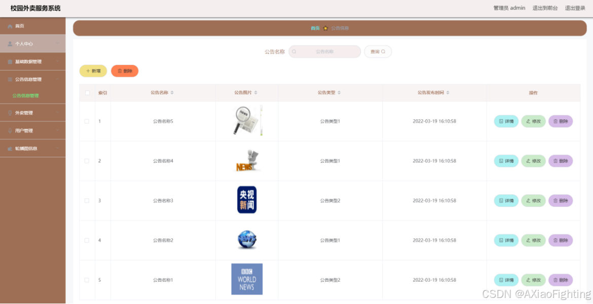The image size is (593, 304).
Task: Check the box for row 公告名称5
Action: coord(87,121)
